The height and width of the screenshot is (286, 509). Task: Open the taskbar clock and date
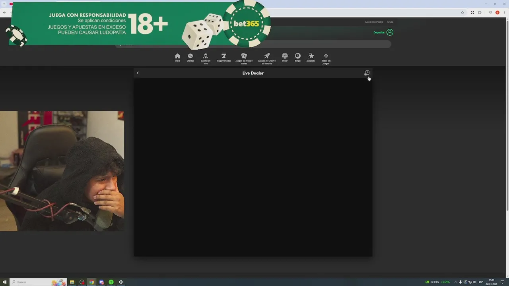[x=492, y=282]
